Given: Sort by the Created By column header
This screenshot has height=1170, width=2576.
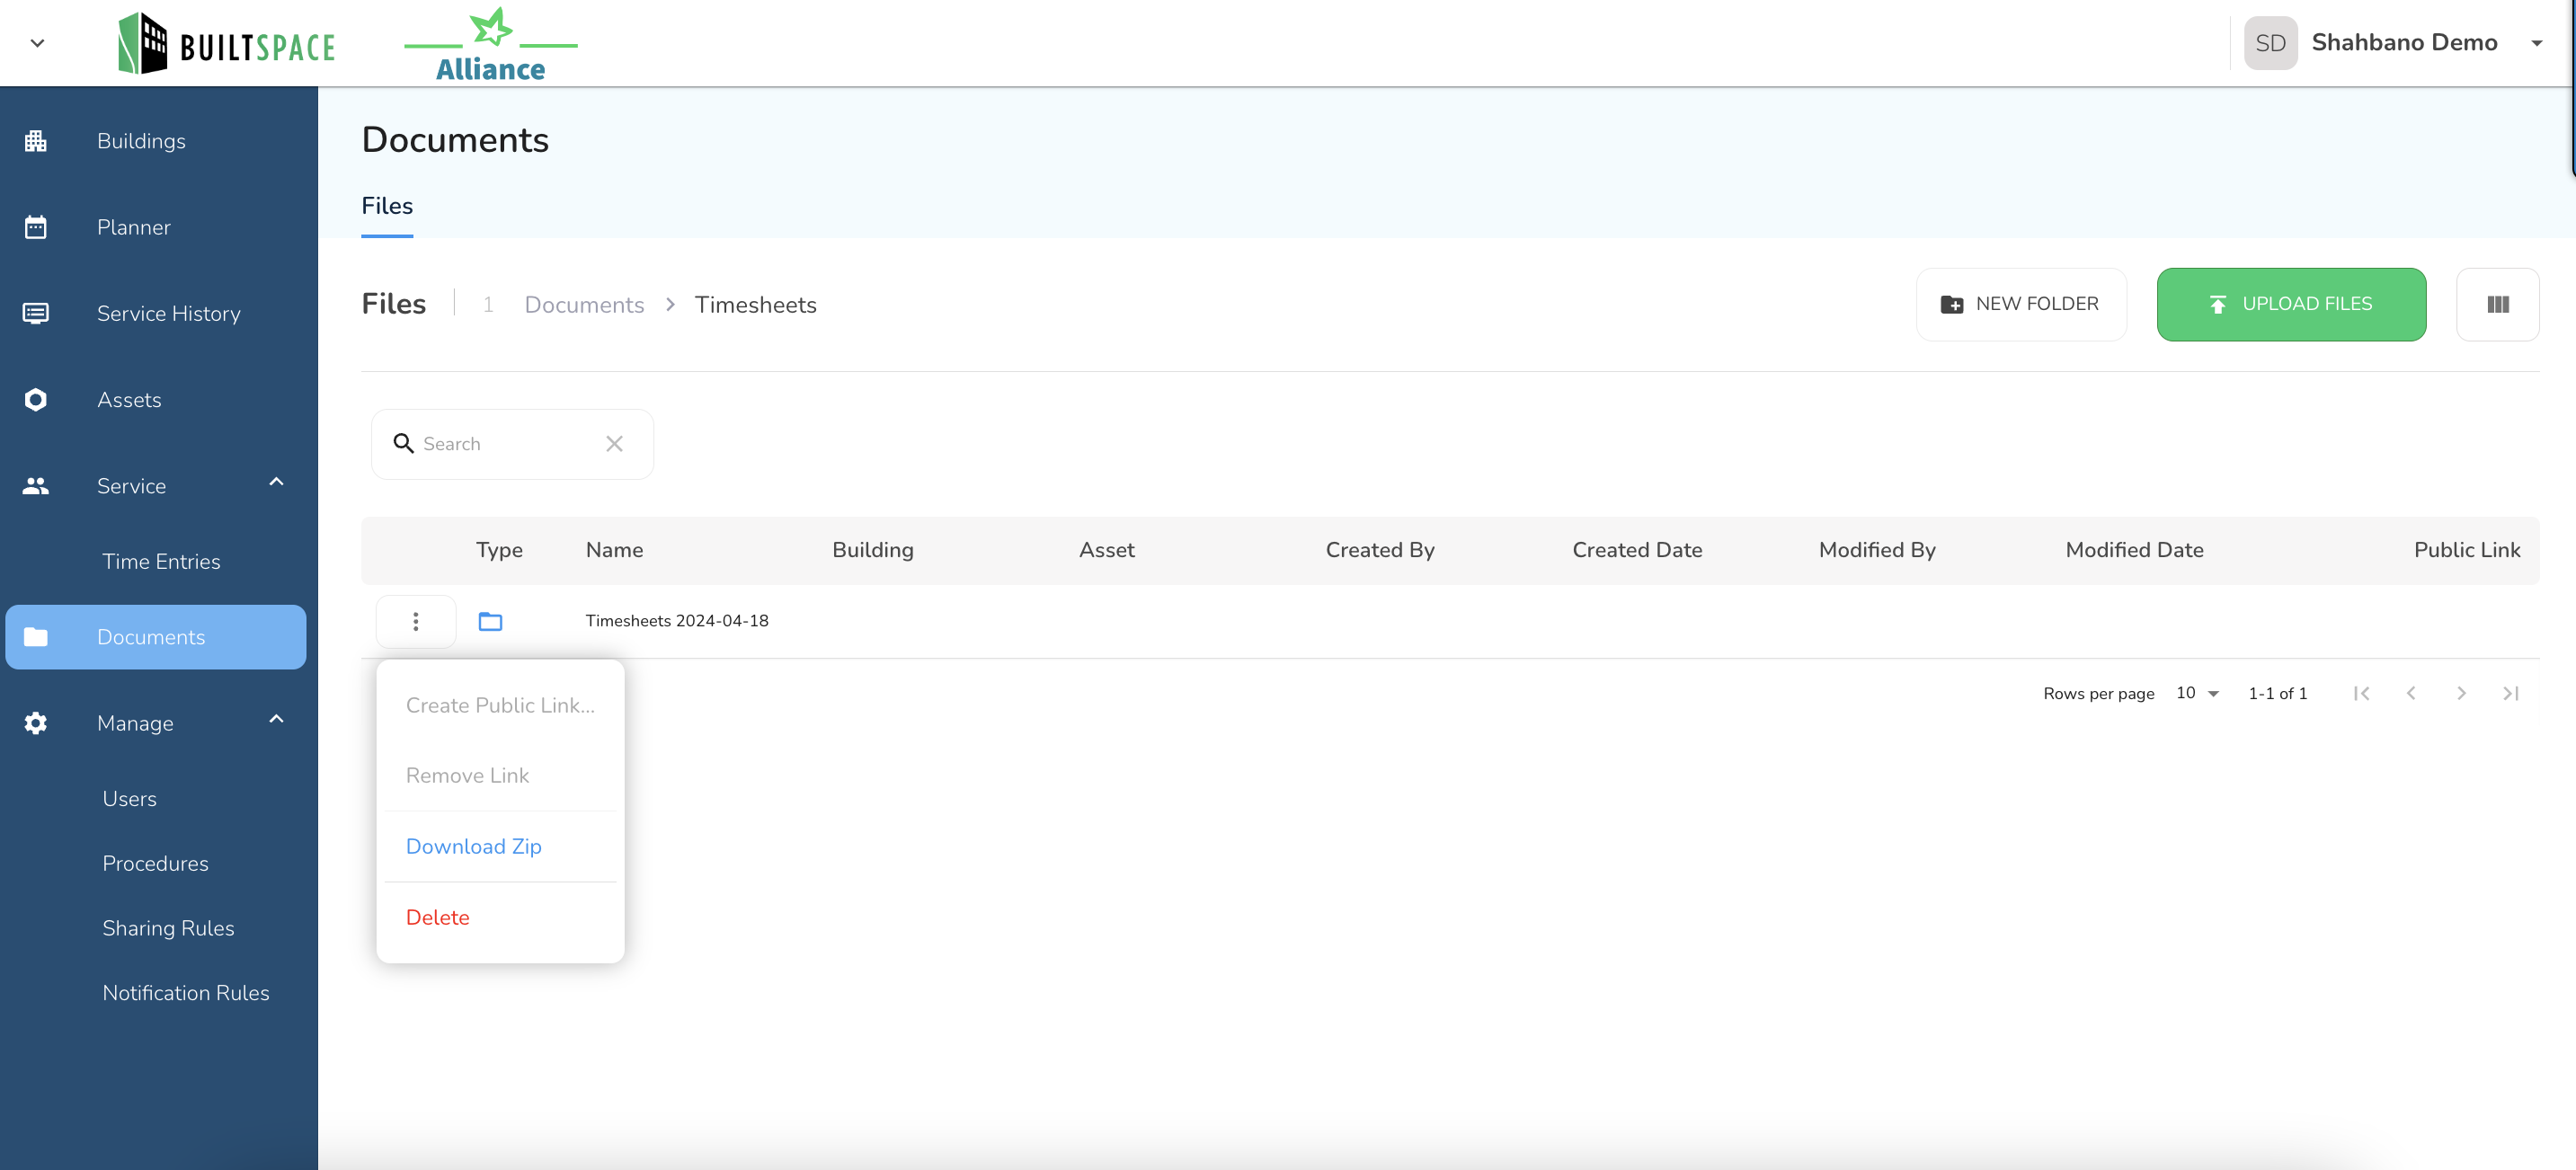Looking at the screenshot, I should [1379, 550].
